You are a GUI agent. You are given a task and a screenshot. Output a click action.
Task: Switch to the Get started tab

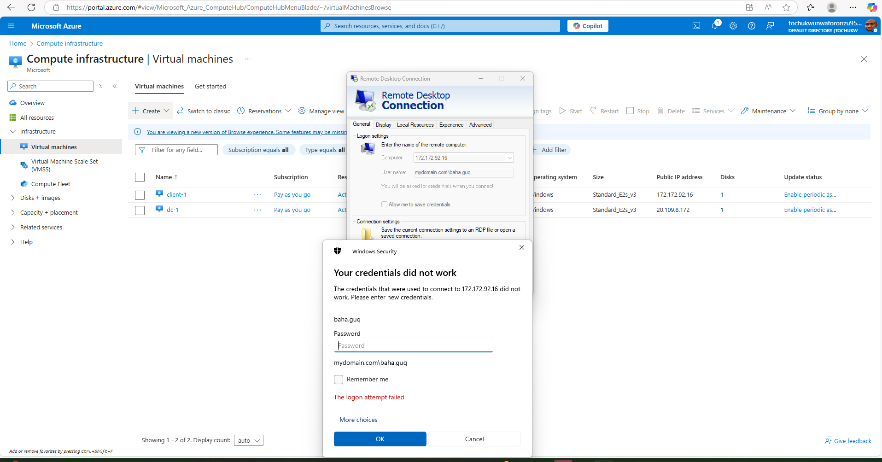[x=210, y=86]
